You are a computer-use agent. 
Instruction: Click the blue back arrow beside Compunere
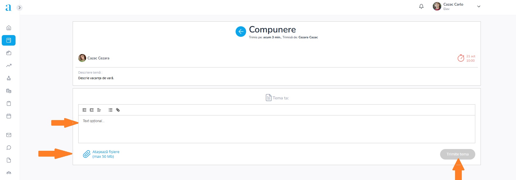pyautogui.click(x=241, y=32)
